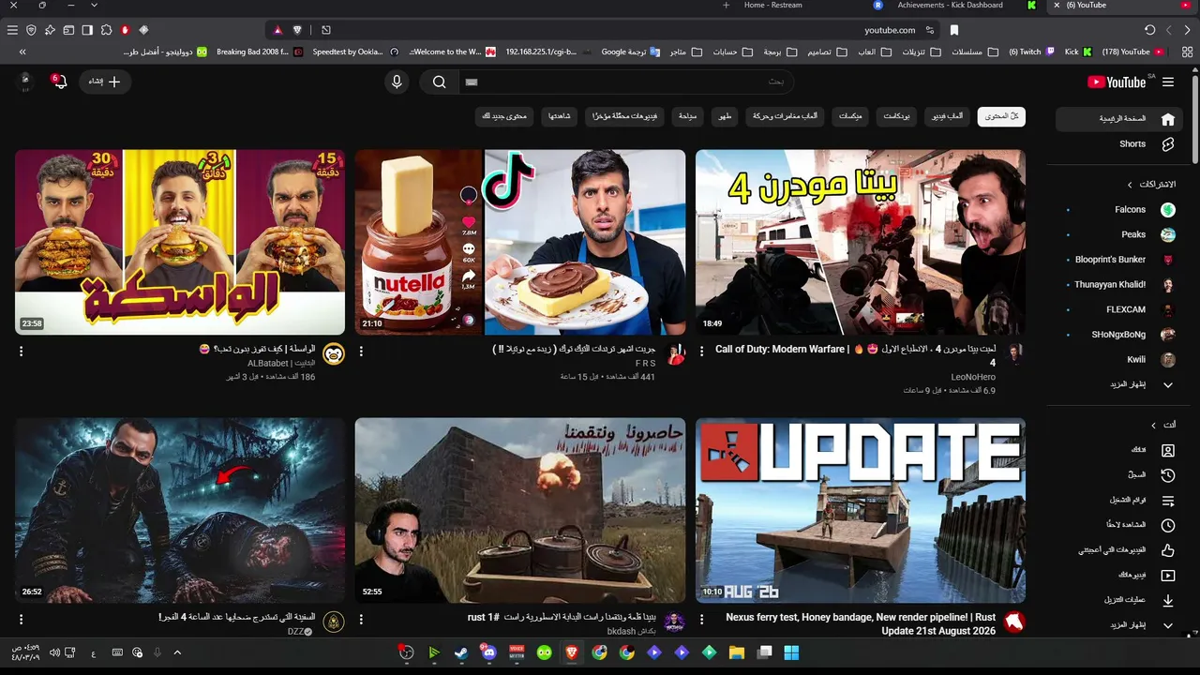Select the شاهدتها filter chip
This screenshot has width=1200, height=675.
click(559, 116)
